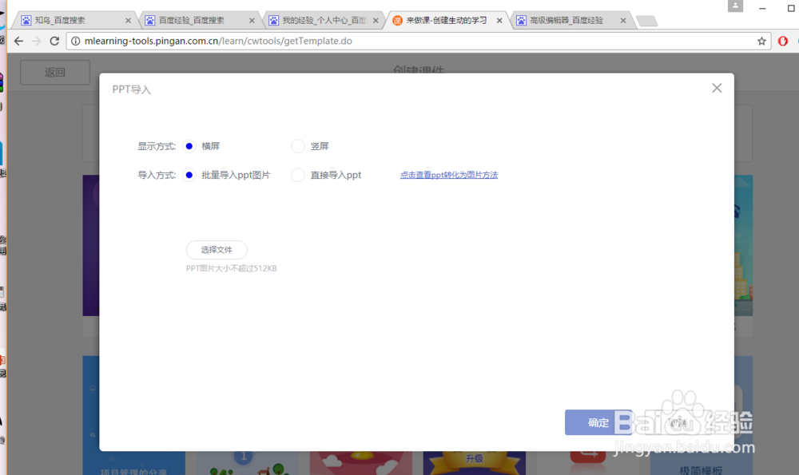Viewport: 799px width, 475px height.
Task: Close the 高级编辑器_百度经验 tab
Action: (x=623, y=21)
